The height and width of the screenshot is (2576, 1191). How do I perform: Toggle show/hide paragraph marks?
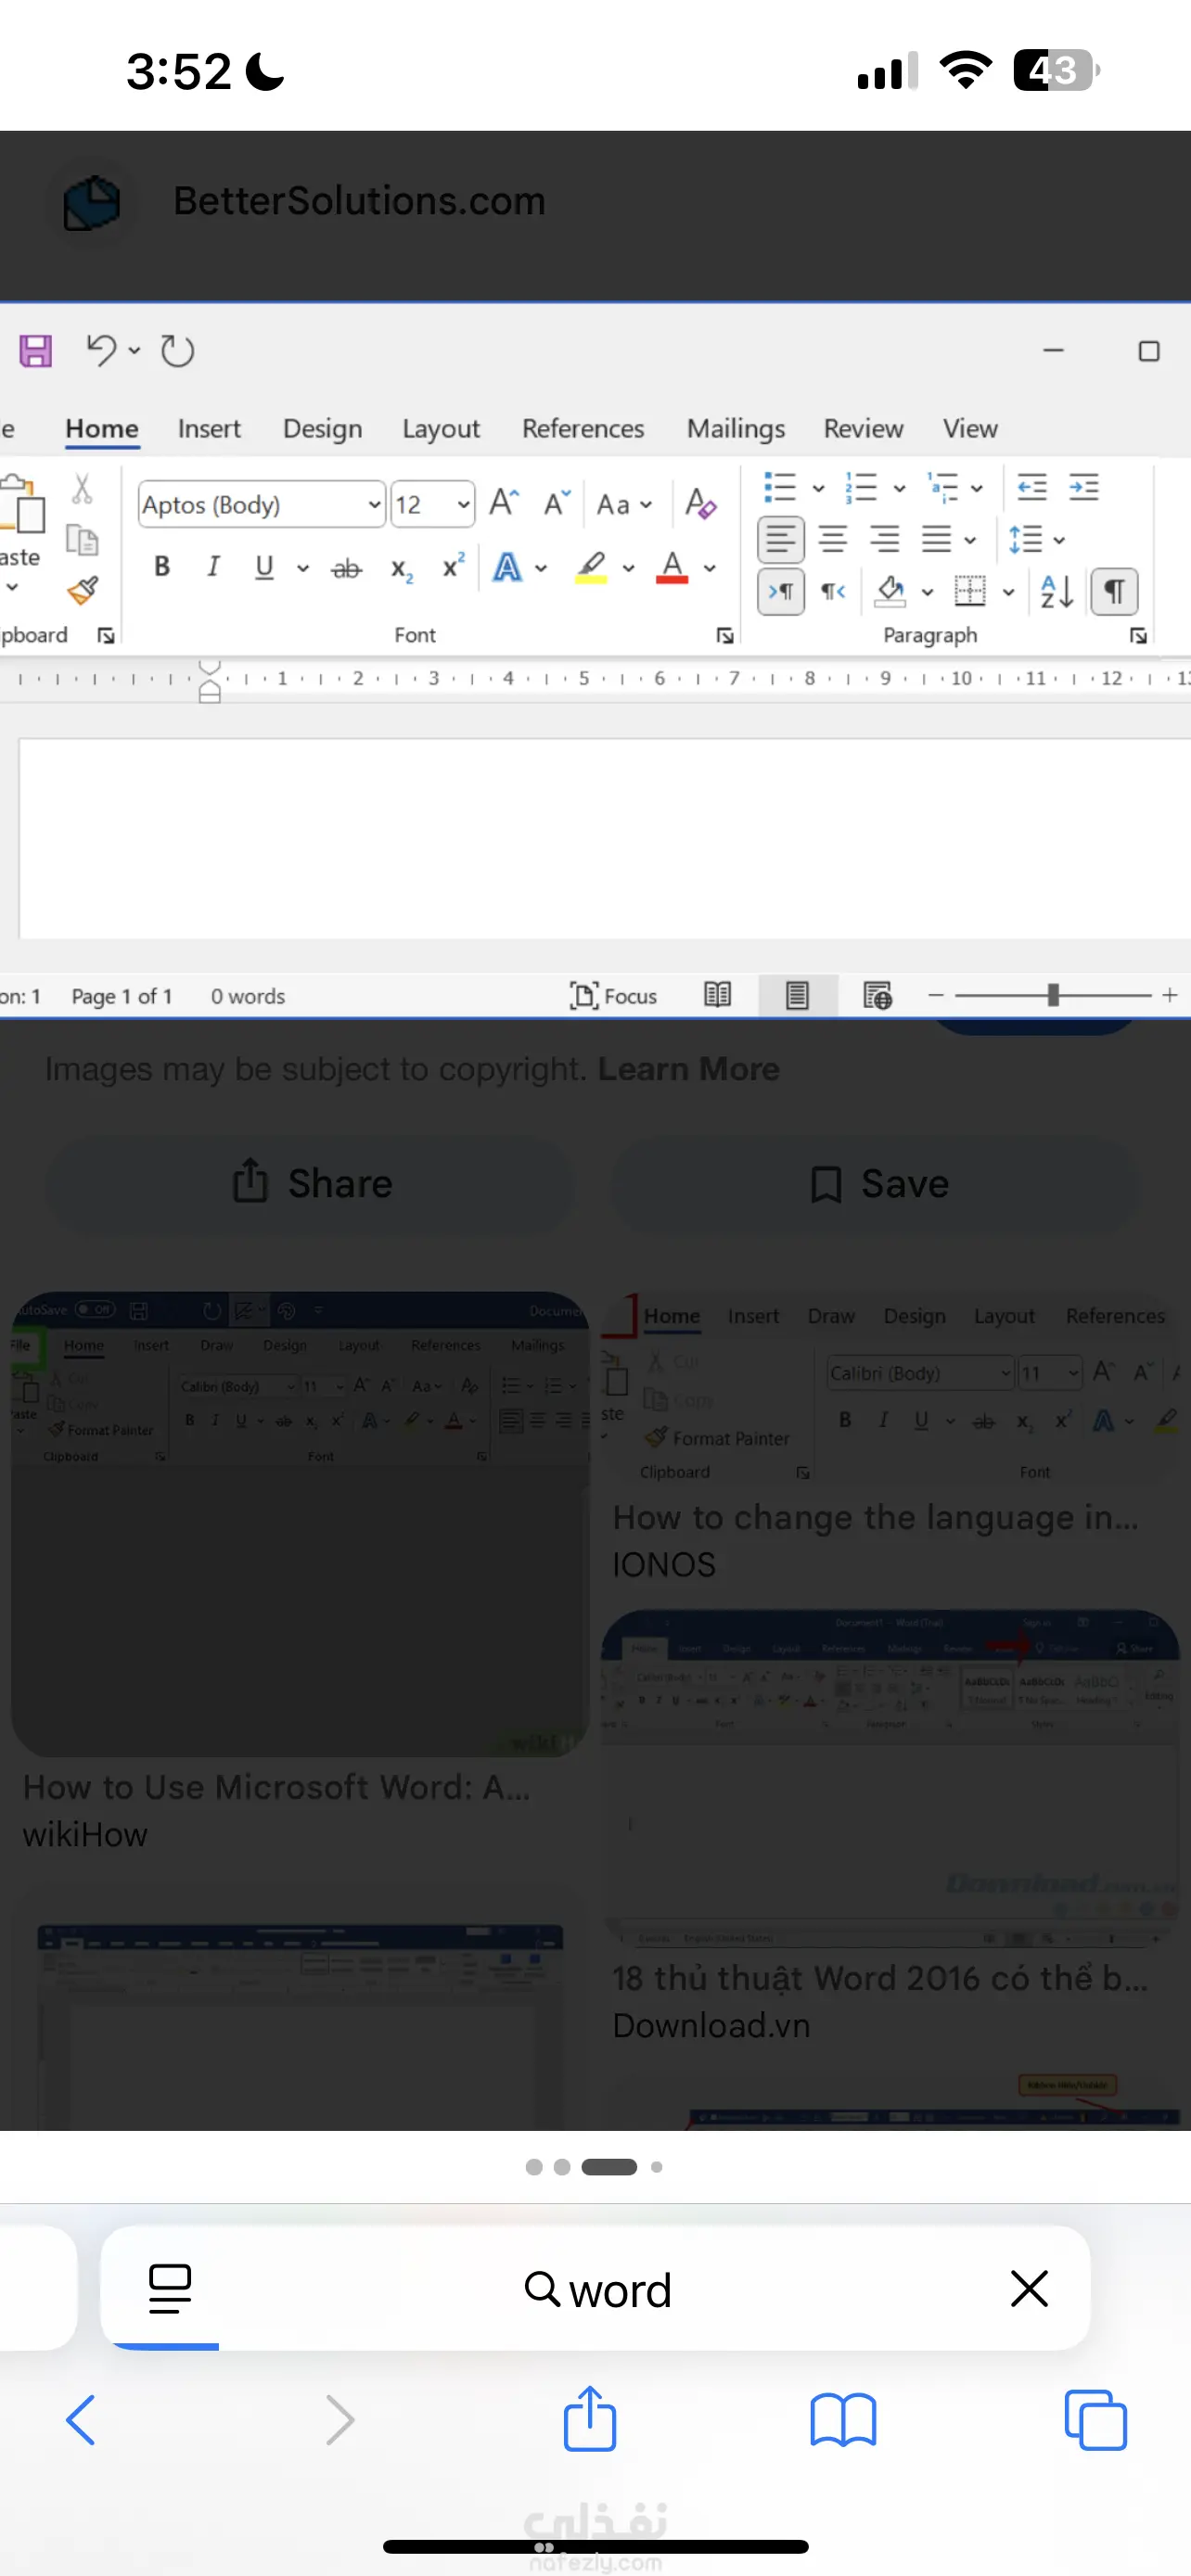click(1114, 591)
